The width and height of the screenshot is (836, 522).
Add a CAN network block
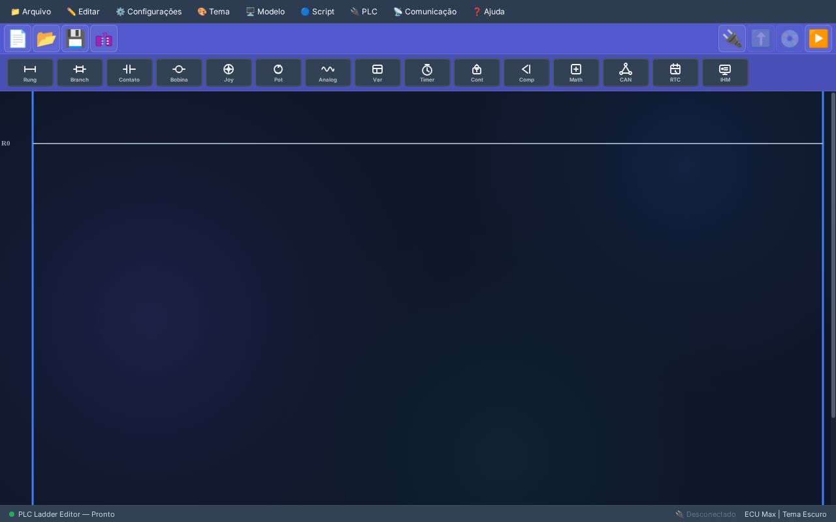626,72
